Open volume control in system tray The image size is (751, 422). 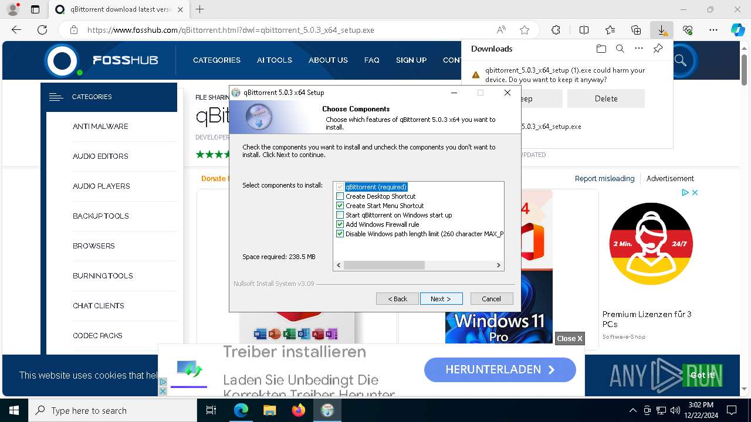[675, 410]
